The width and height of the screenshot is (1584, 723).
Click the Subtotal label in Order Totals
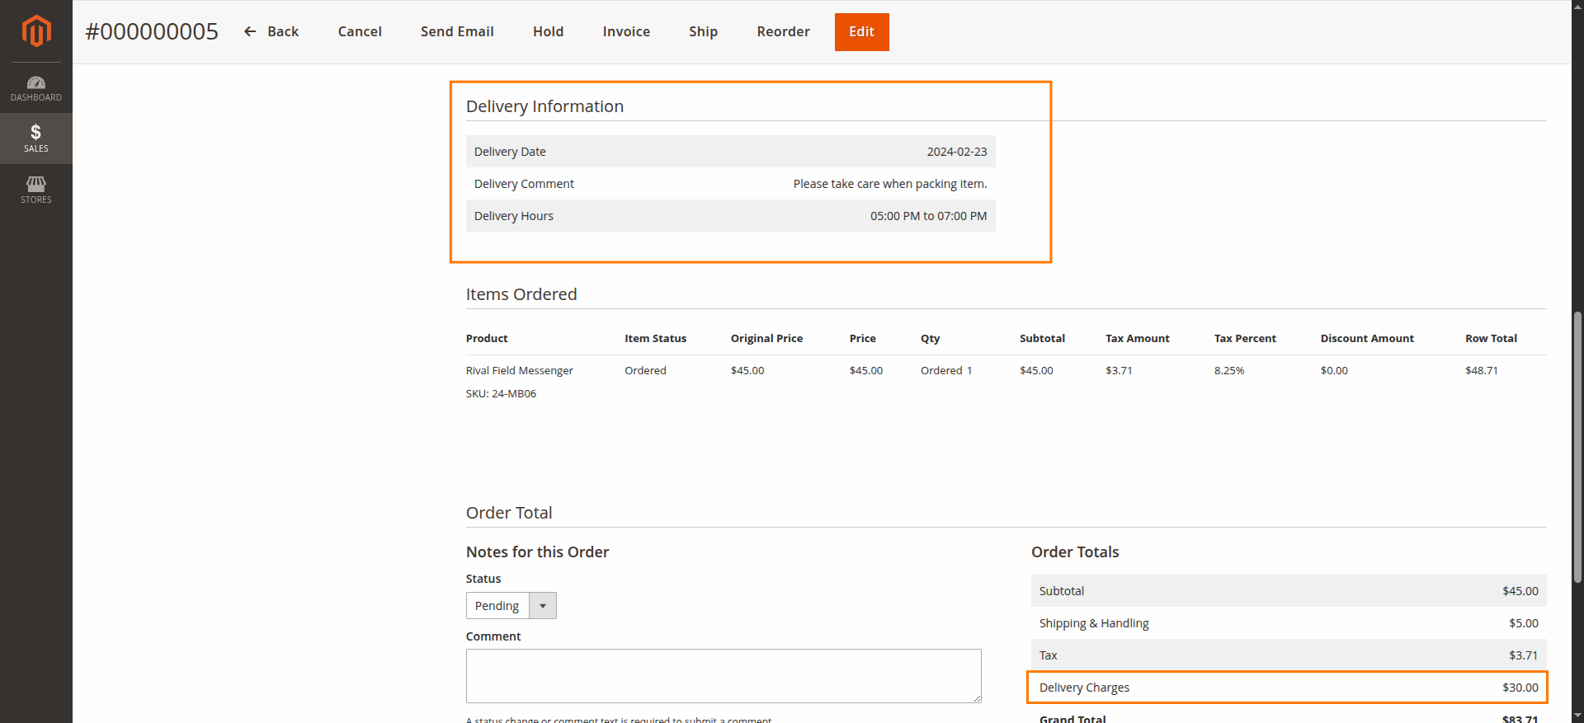[x=1062, y=591]
